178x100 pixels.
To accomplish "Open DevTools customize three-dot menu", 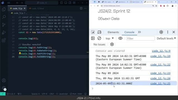I will pos(168,32).
